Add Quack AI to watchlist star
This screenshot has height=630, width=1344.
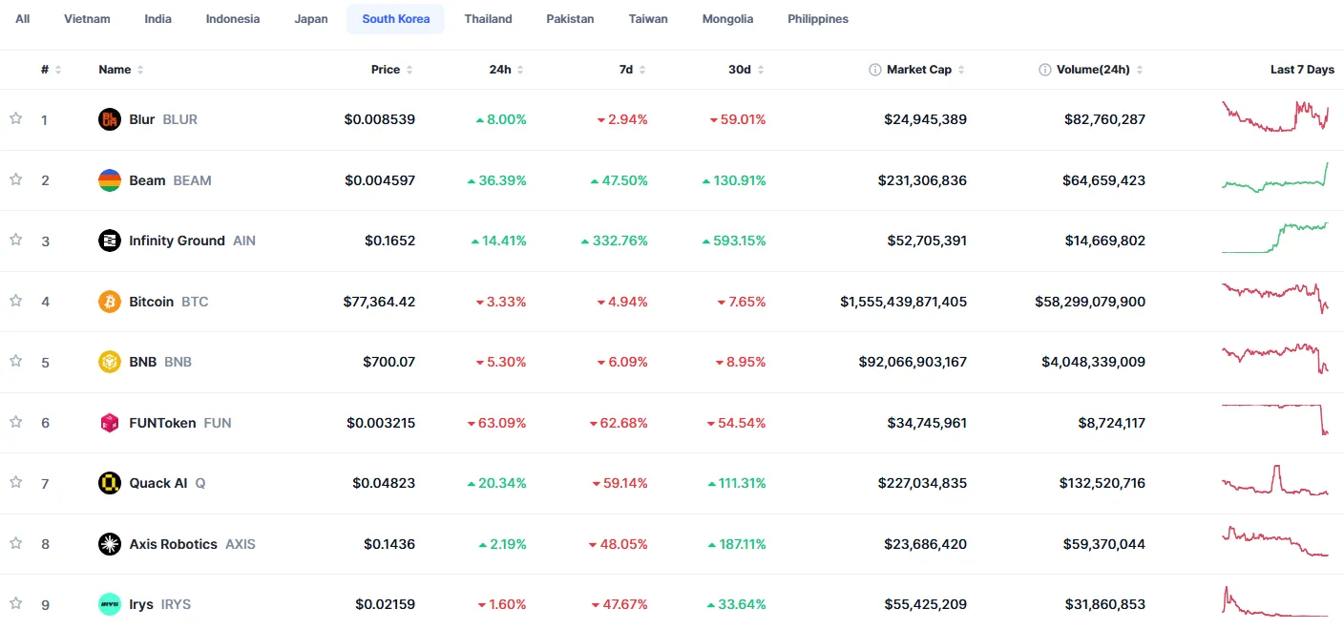[15, 482]
